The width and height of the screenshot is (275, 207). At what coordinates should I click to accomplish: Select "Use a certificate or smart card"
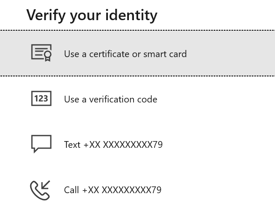pos(125,54)
